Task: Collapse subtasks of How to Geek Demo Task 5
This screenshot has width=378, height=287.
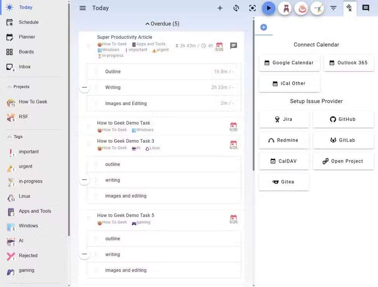Action: click(x=85, y=254)
